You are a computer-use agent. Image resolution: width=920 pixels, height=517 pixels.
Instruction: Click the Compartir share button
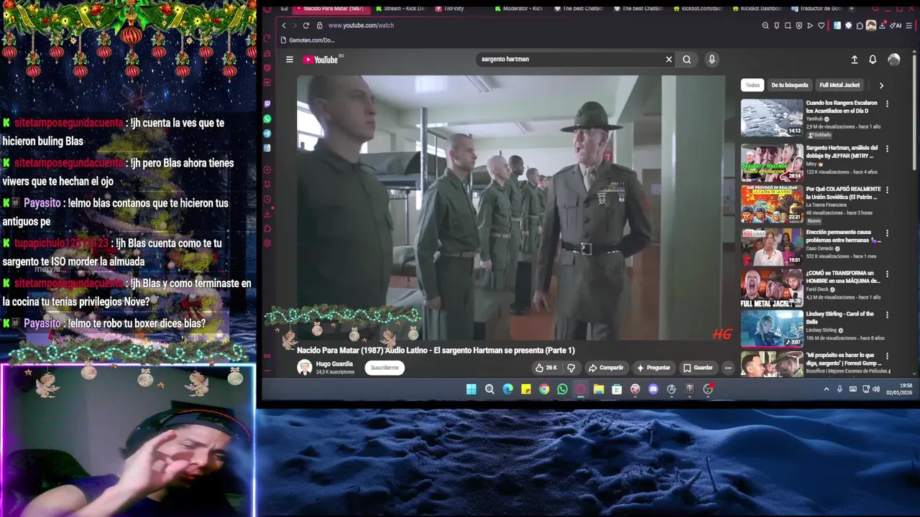[606, 368]
